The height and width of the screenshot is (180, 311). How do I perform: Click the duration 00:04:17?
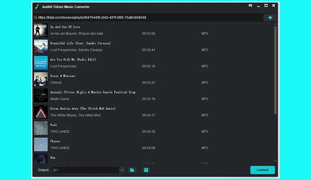click(148, 115)
